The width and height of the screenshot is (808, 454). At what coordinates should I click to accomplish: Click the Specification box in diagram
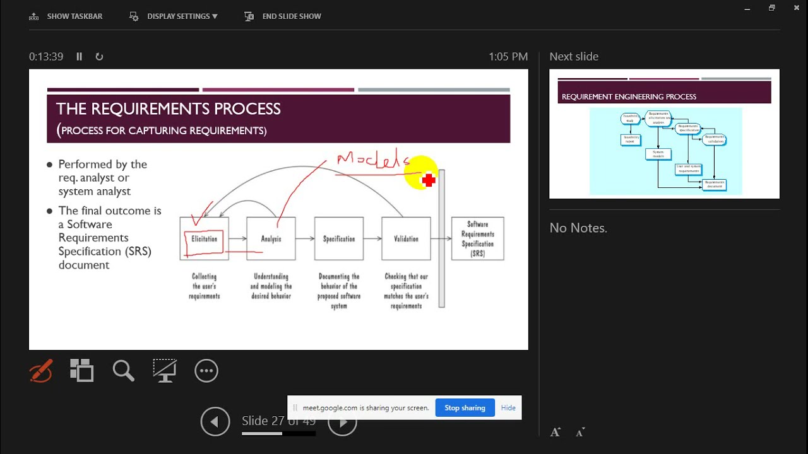pos(339,238)
